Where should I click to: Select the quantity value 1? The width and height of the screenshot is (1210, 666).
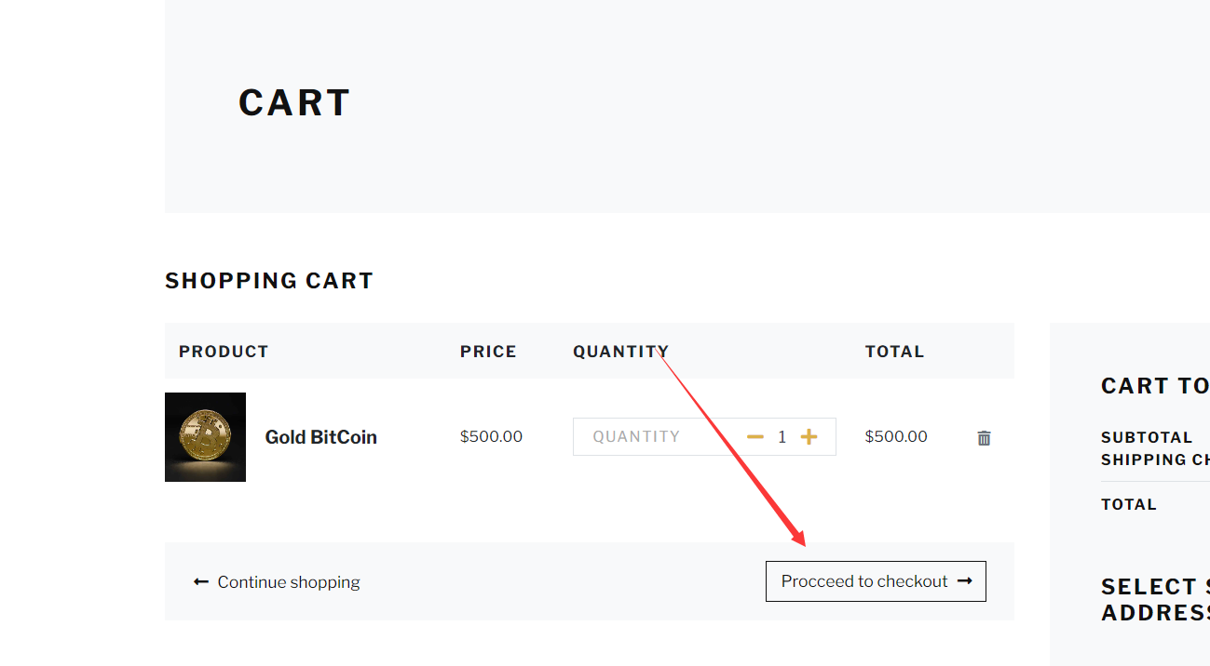point(782,437)
